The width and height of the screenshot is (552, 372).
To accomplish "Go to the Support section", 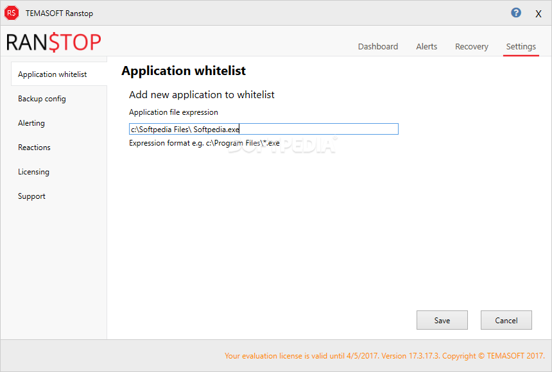I will point(31,196).
